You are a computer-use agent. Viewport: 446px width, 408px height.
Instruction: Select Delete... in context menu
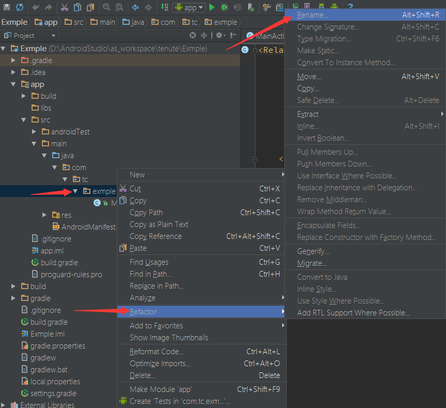tap(202, 375)
